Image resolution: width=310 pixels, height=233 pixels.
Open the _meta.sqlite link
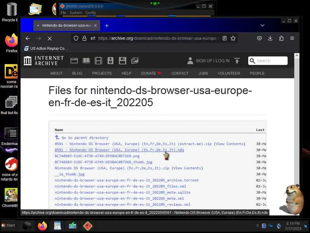coord(122,192)
